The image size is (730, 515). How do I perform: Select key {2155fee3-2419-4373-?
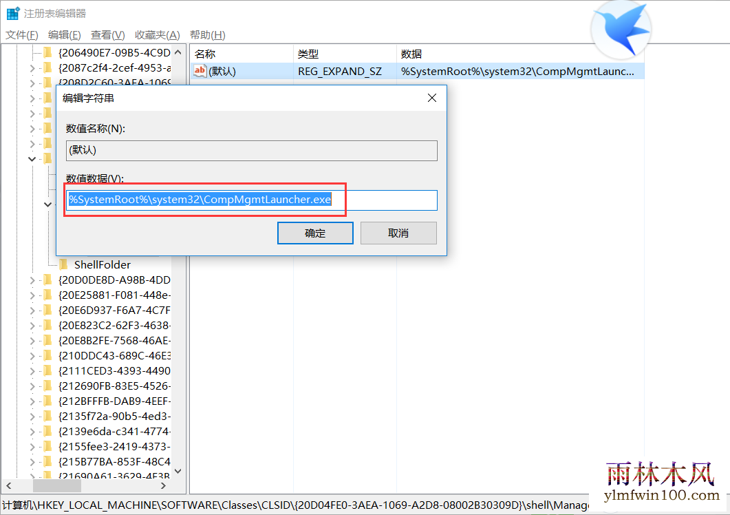(x=114, y=446)
